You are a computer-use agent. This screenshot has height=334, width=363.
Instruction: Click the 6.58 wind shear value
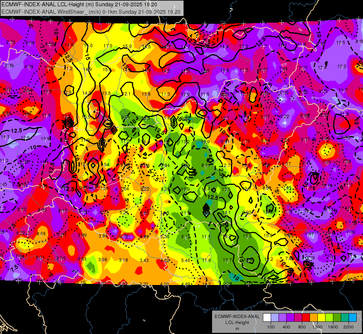(30, 43)
